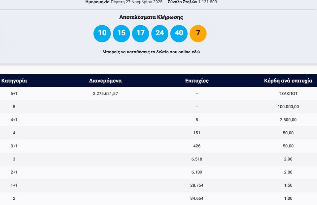Click the 4+1 category row label

point(14,120)
